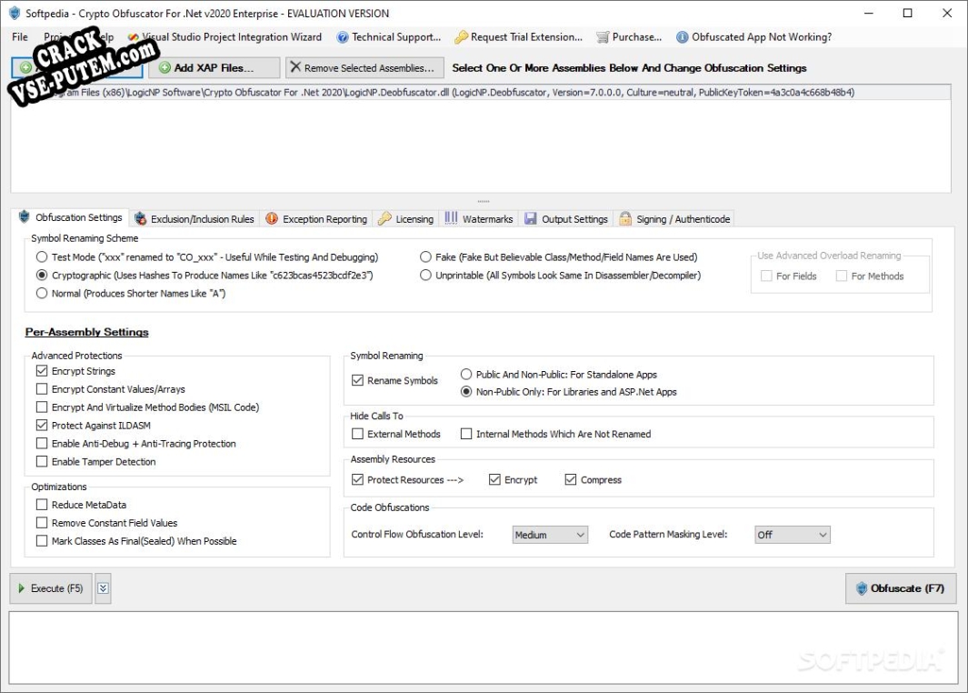Click the Exclusion/Inclusion Rules tab icon
This screenshot has width=968, height=693.
point(140,218)
